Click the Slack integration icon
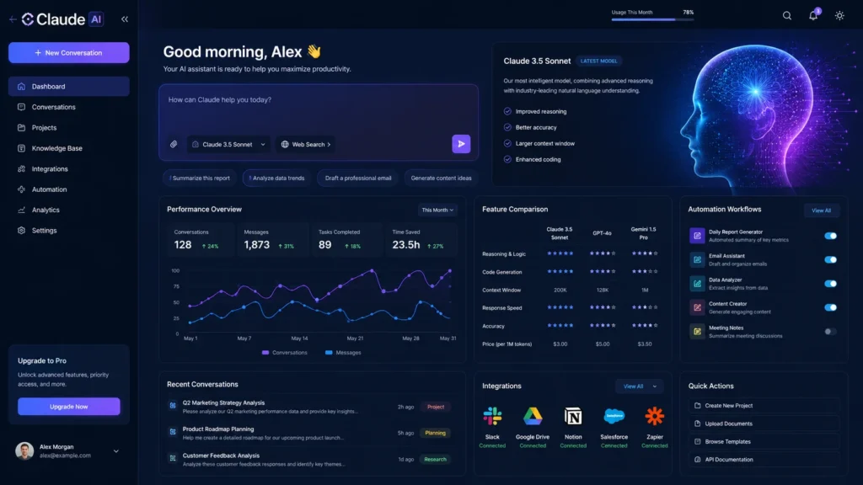This screenshot has width=863, height=485. (x=492, y=416)
